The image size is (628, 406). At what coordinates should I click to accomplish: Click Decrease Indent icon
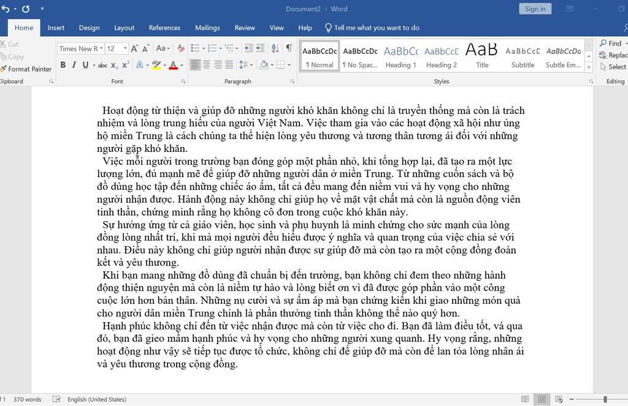(249, 48)
